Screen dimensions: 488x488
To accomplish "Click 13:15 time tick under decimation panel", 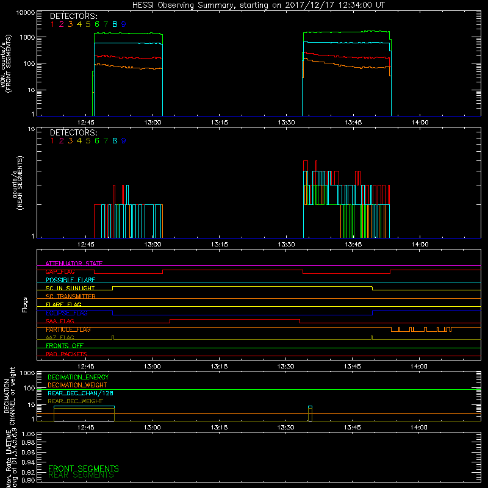I will coord(219,428).
